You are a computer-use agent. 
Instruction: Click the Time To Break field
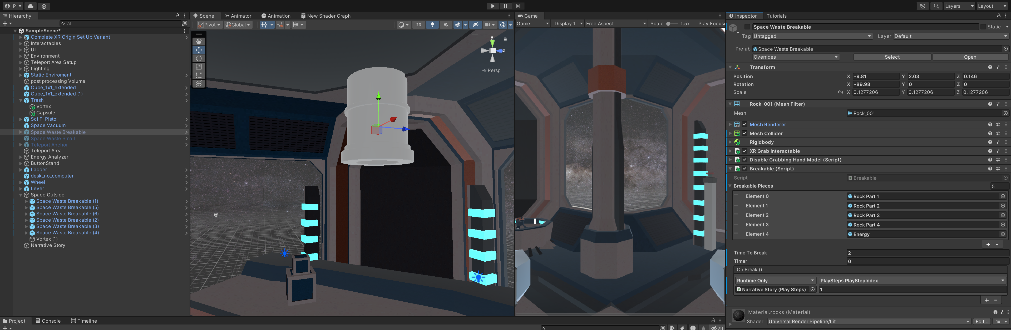926,253
